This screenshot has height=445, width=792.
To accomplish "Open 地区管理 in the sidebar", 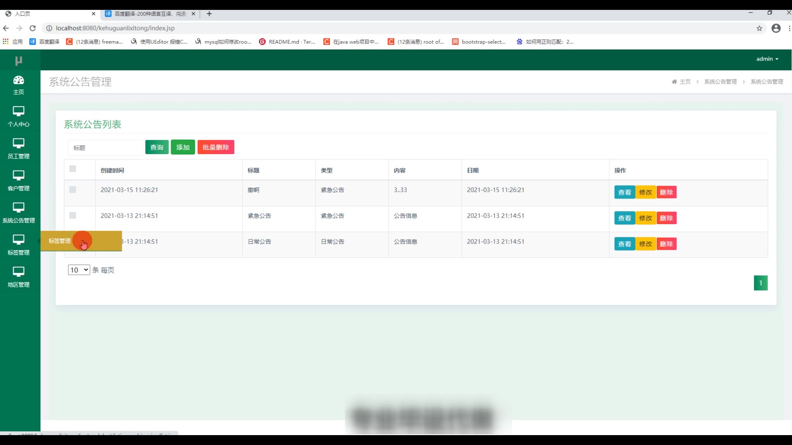I will pos(19,277).
